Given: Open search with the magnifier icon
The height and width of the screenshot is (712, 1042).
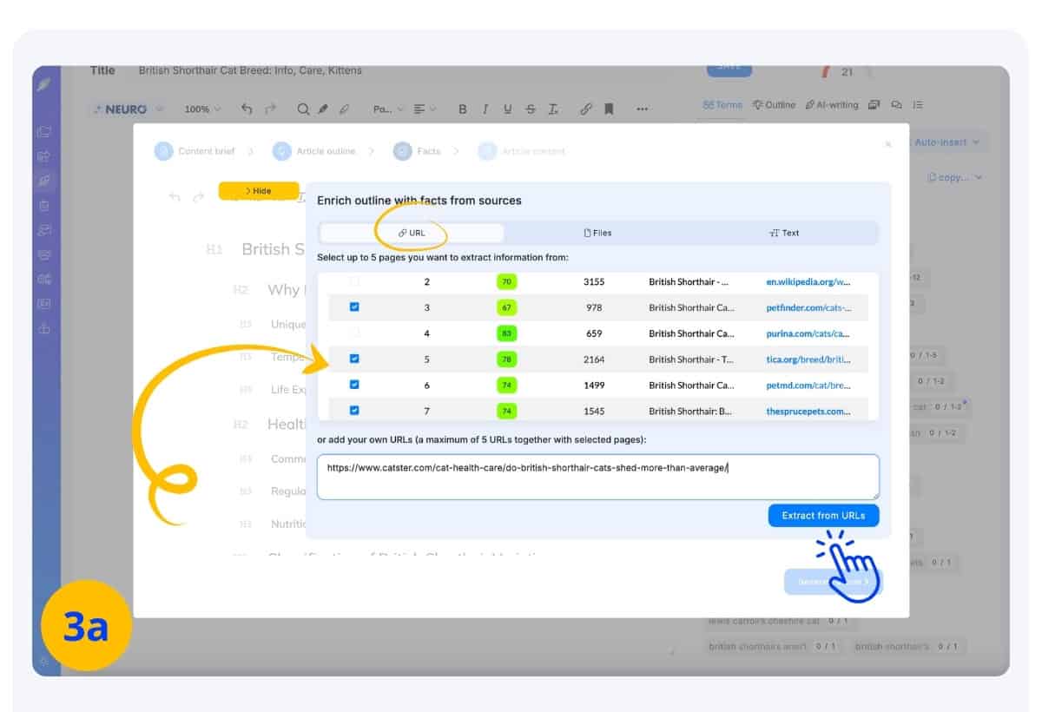Looking at the screenshot, I should (303, 109).
